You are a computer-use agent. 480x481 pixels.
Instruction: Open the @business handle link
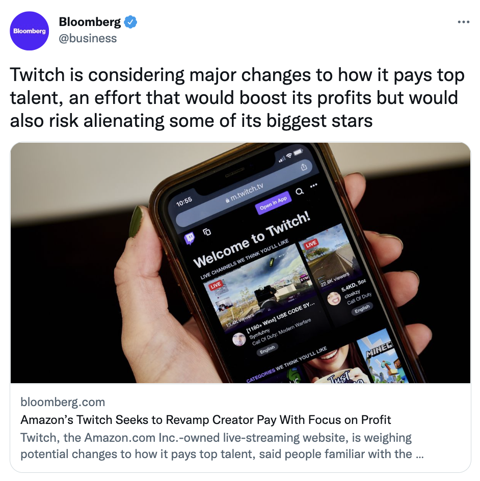(x=88, y=38)
